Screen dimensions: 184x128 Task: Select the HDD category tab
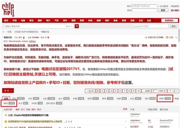click(x=165, y=98)
